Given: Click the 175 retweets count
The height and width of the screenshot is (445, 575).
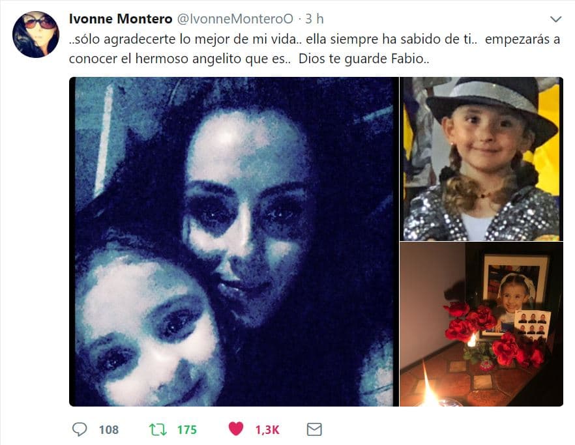Looking at the screenshot, I should (187, 429).
